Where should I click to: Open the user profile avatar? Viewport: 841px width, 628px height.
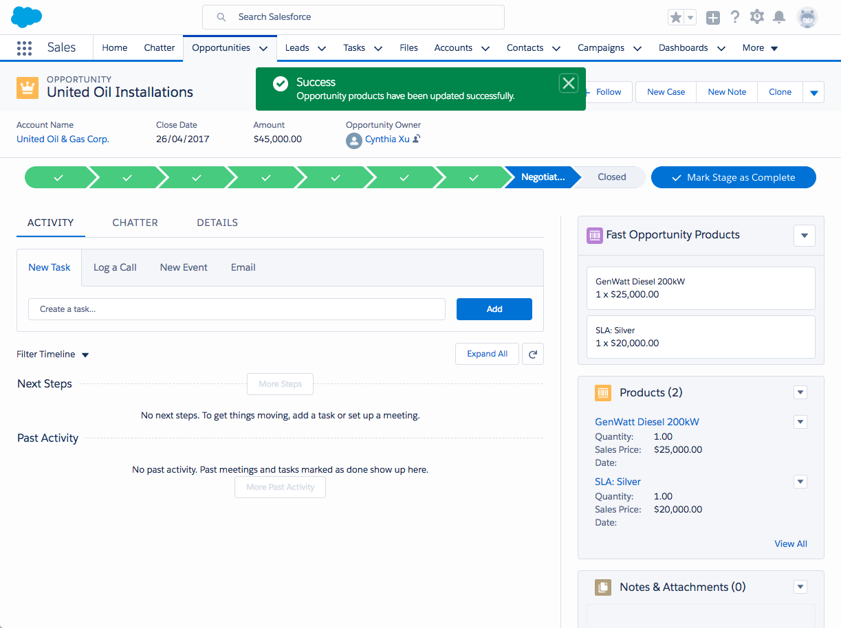[807, 17]
